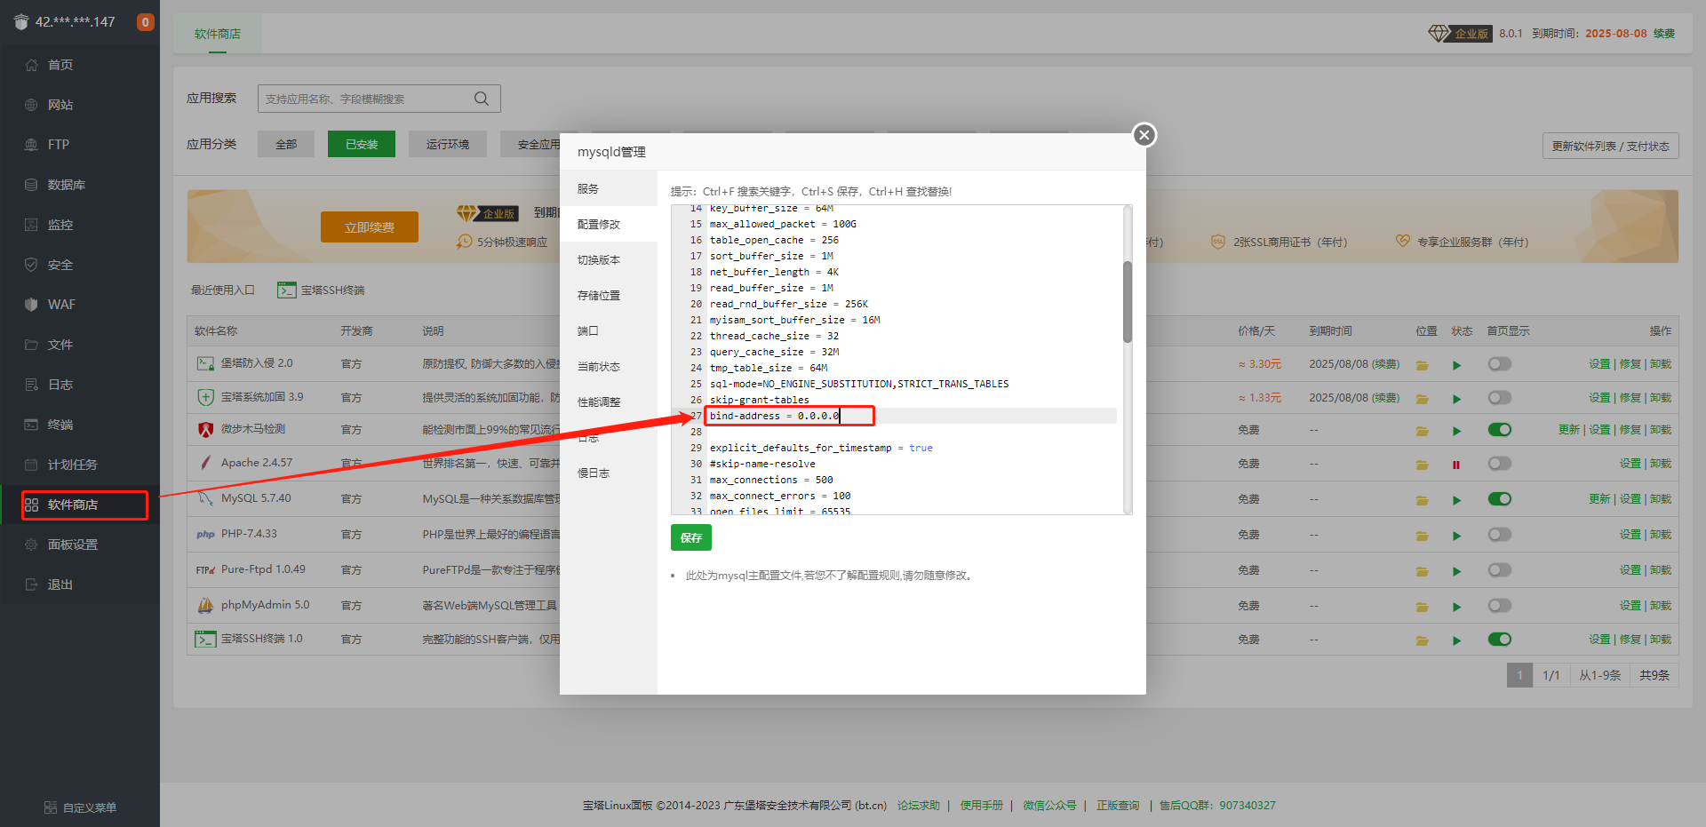Toggle homepage display for 微步木马检测
1706x827 pixels.
(1500, 430)
